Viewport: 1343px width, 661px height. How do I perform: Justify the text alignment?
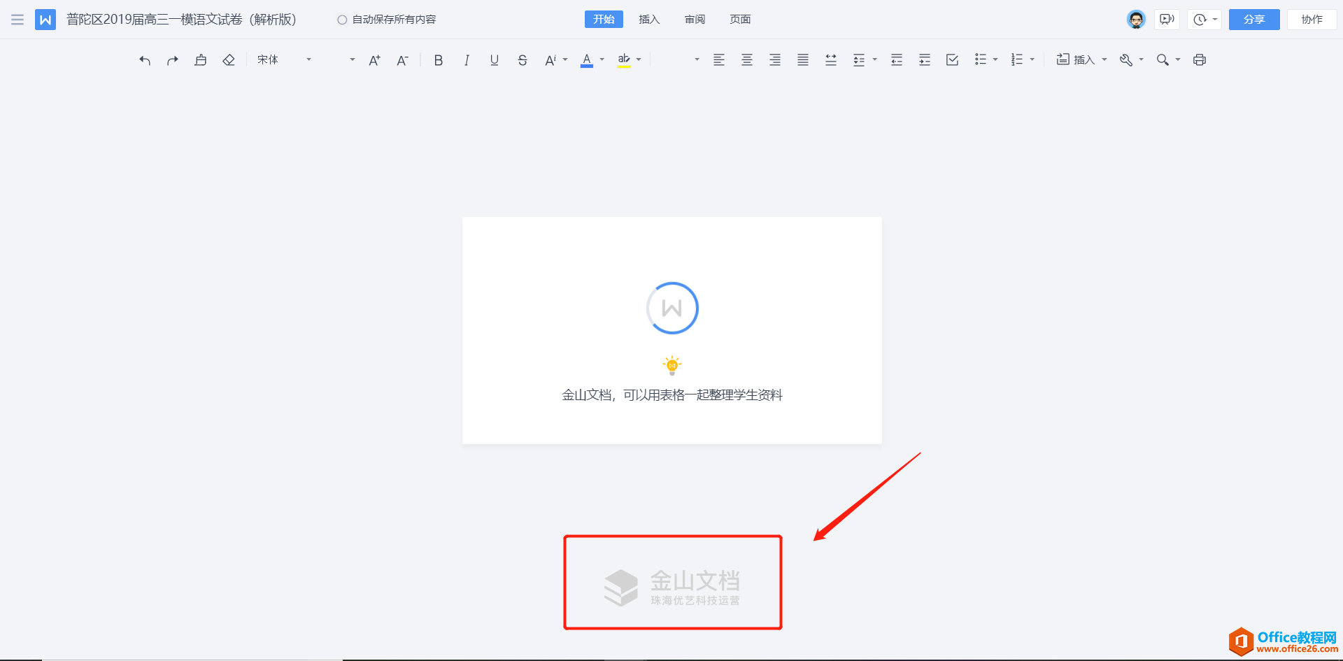point(803,60)
